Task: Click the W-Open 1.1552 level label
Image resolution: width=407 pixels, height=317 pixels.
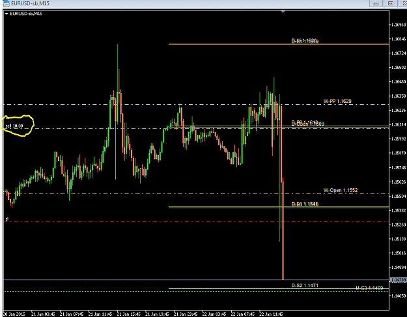Action: point(341,190)
